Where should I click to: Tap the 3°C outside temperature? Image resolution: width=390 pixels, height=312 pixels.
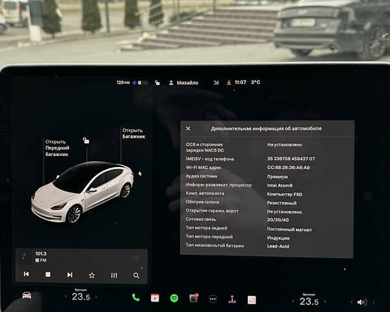click(255, 83)
